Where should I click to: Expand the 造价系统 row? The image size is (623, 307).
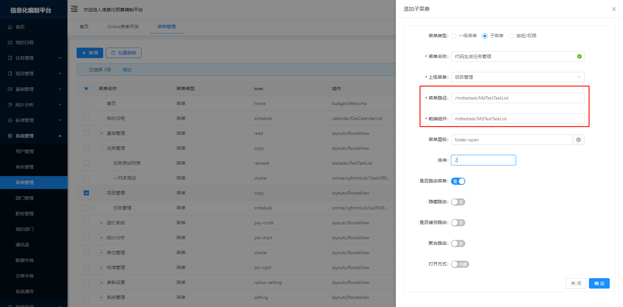[102, 223]
